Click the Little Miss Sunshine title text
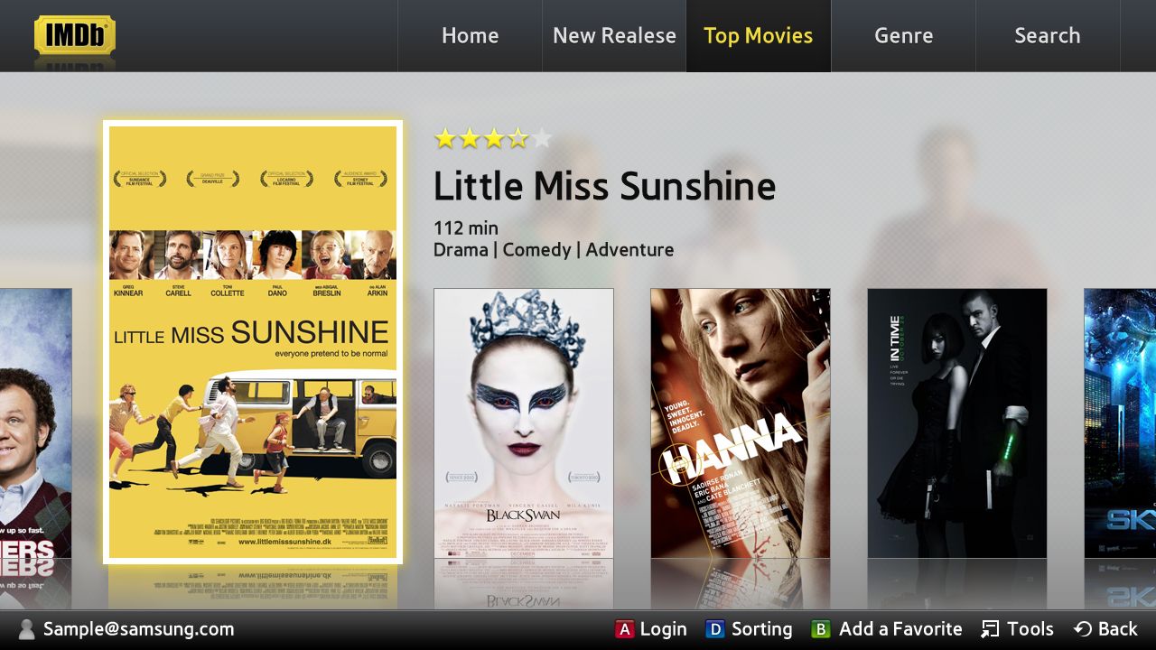The image size is (1156, 650). point(604,186)
